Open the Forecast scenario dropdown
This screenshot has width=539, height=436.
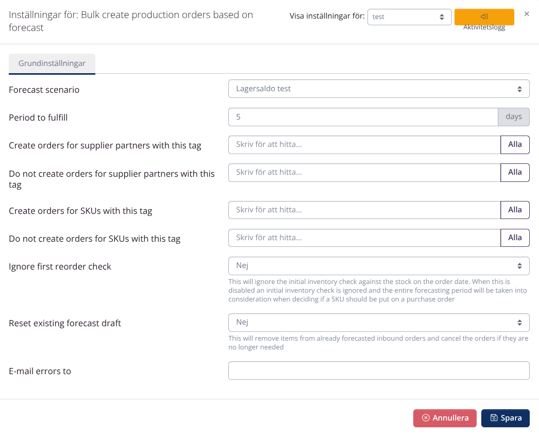(379, 89)
